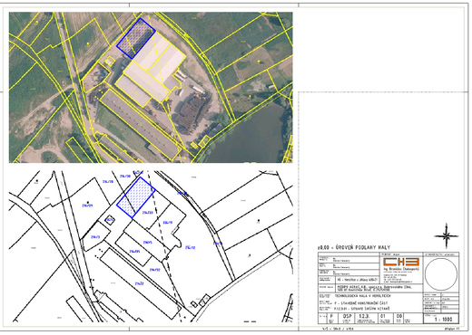Click the north arrow compass symbol

click(447, 236)
